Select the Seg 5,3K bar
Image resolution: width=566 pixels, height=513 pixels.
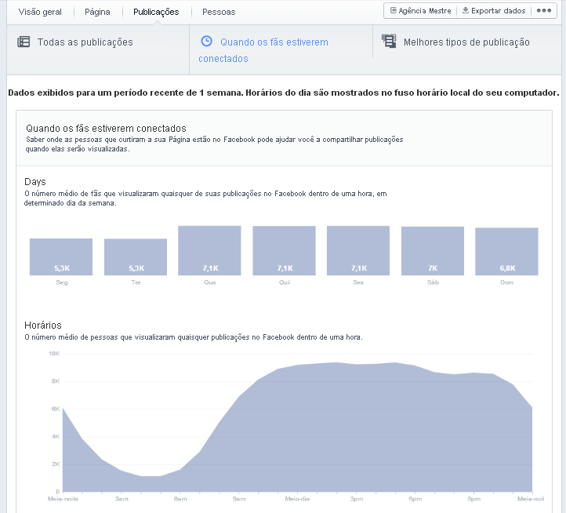(61, 256)
